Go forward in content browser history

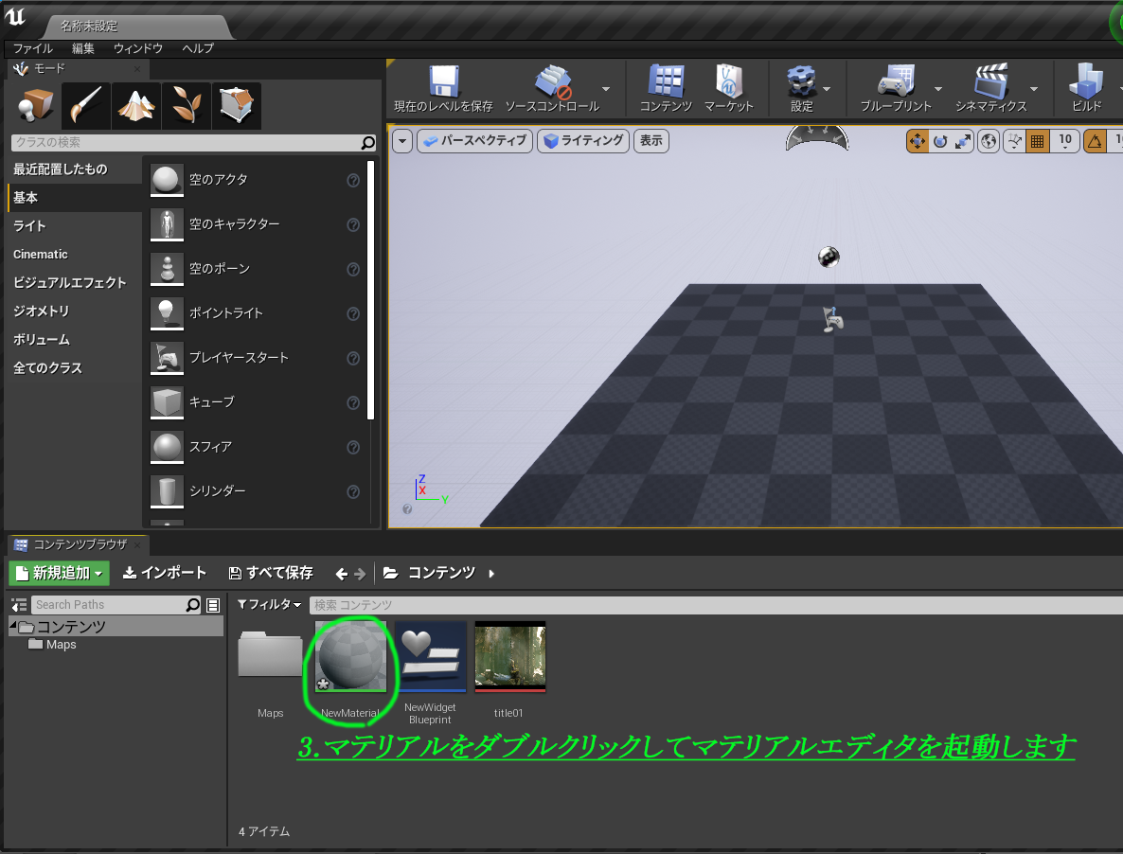pyautogui.click(x=360, y=574)
